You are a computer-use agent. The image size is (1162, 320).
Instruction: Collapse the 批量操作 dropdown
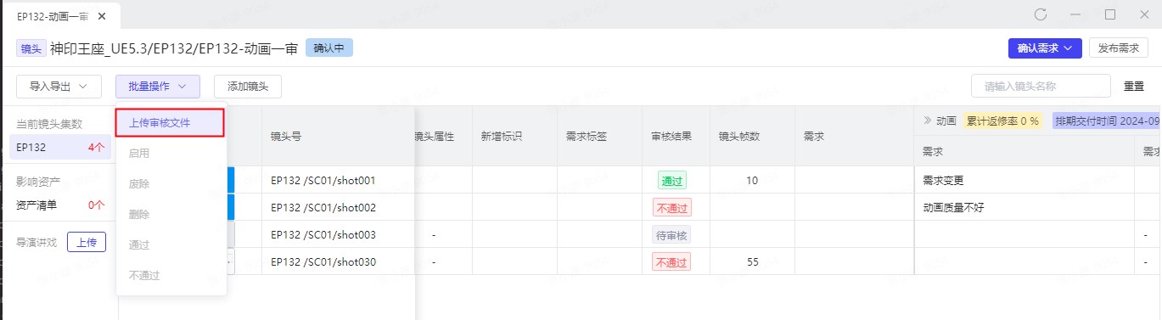158,87
